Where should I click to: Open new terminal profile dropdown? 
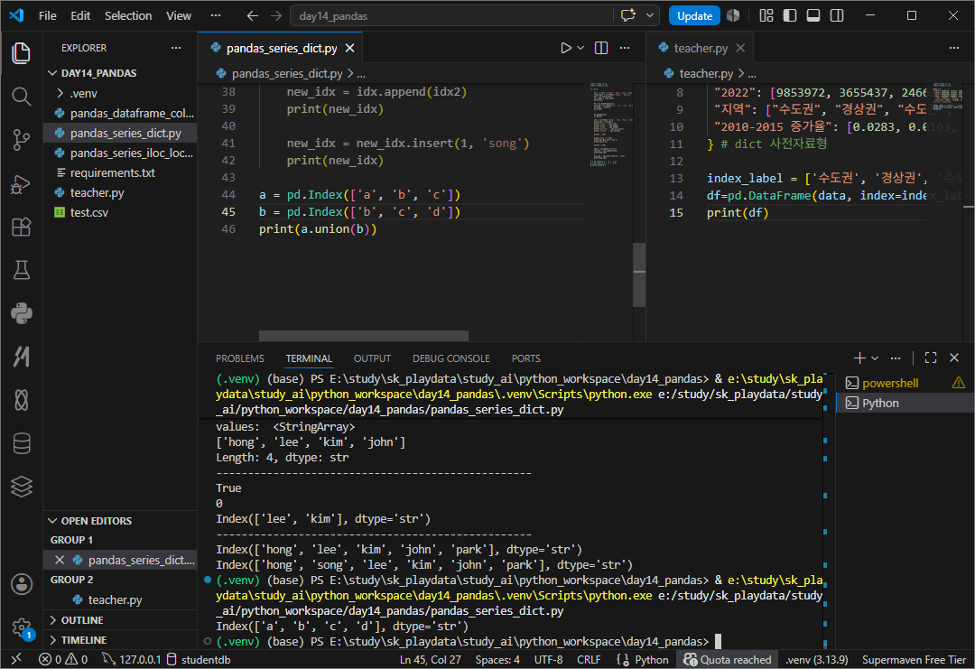pyautogui.click(x=875, y=358)
